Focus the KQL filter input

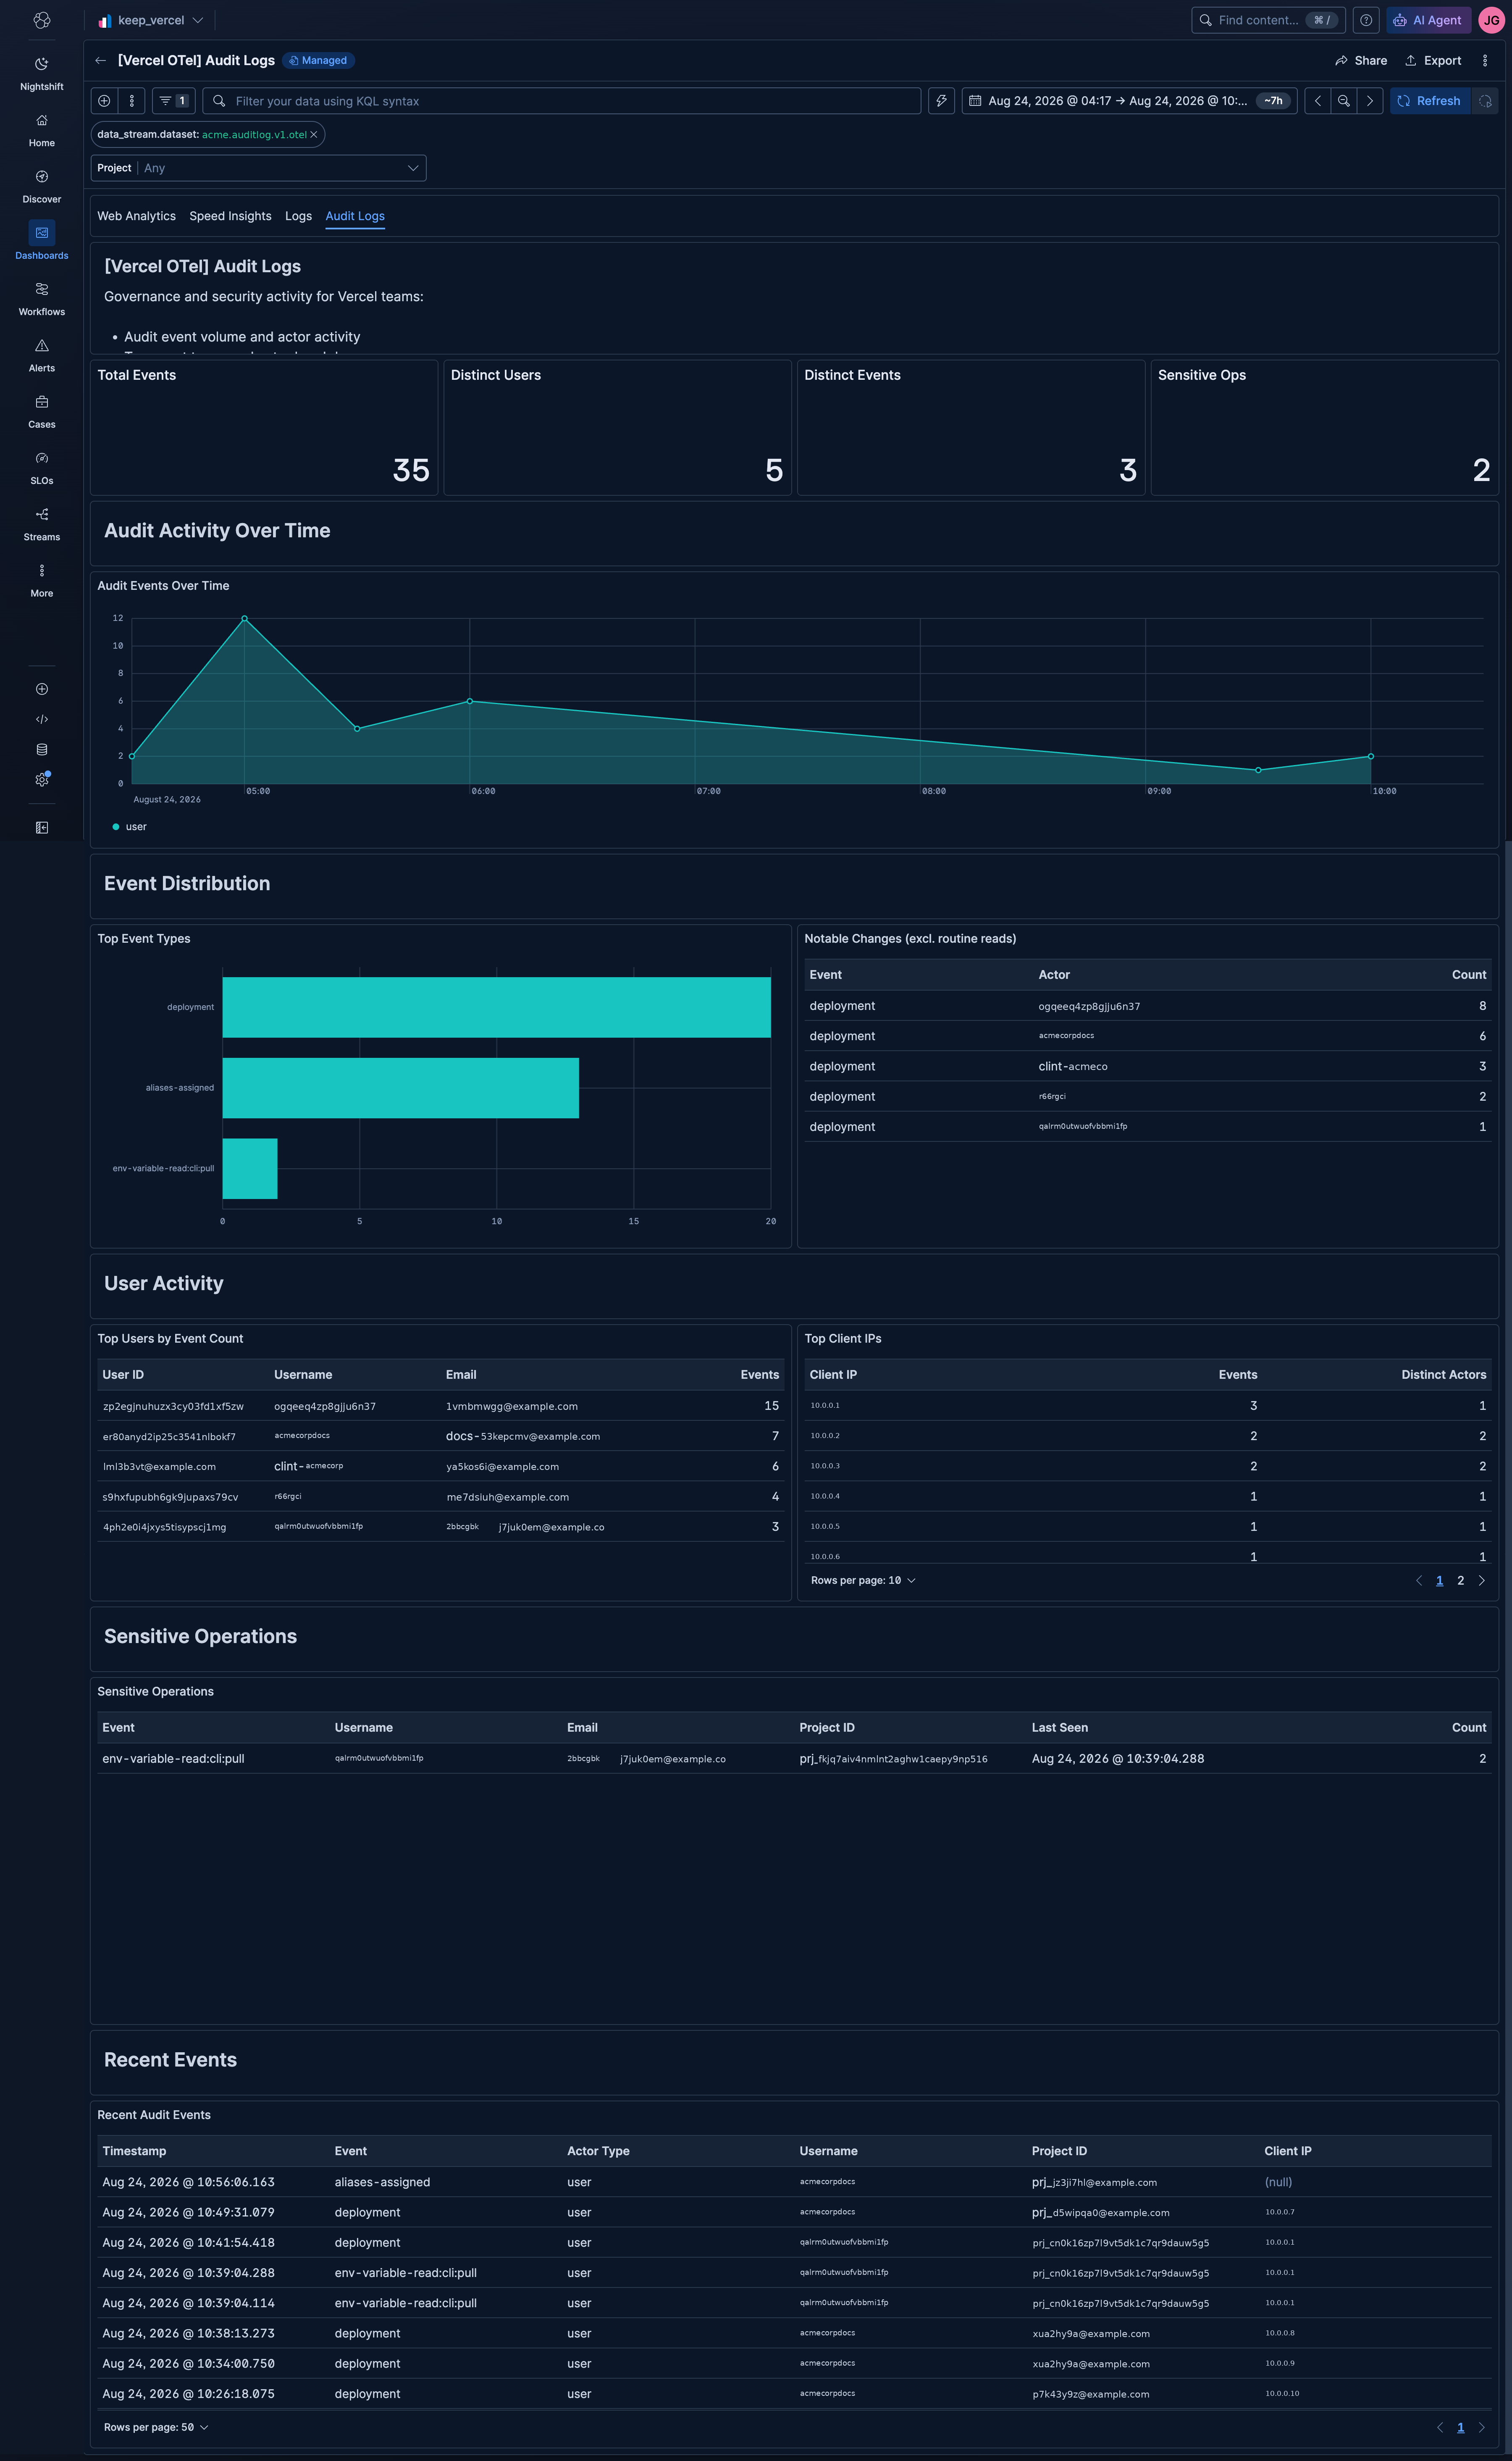(561, 101)
